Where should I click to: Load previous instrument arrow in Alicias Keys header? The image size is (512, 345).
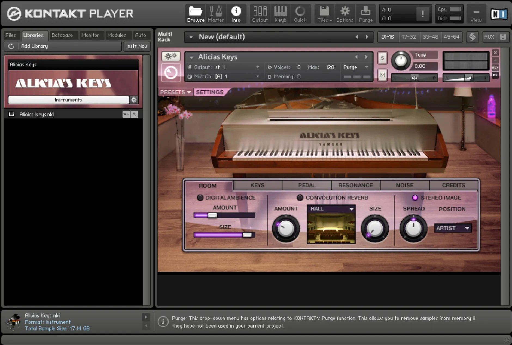click(356, 57)
